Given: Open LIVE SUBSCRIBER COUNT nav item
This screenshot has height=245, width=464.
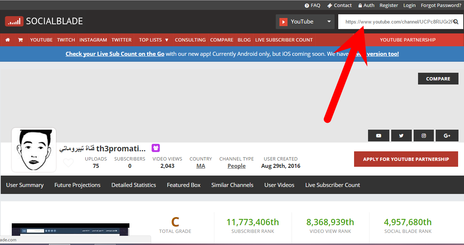Looking at the screenshot, I should (x=284, y=40).
